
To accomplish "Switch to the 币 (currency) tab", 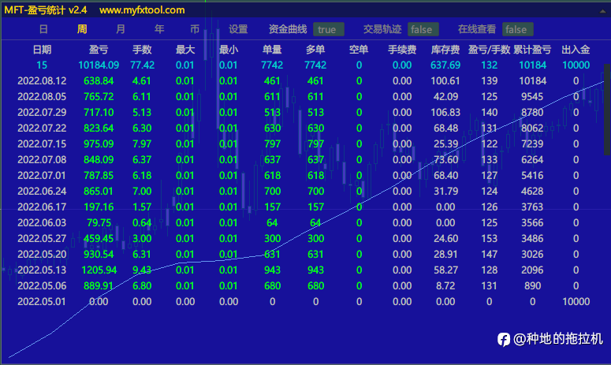I will coord(195,29).
